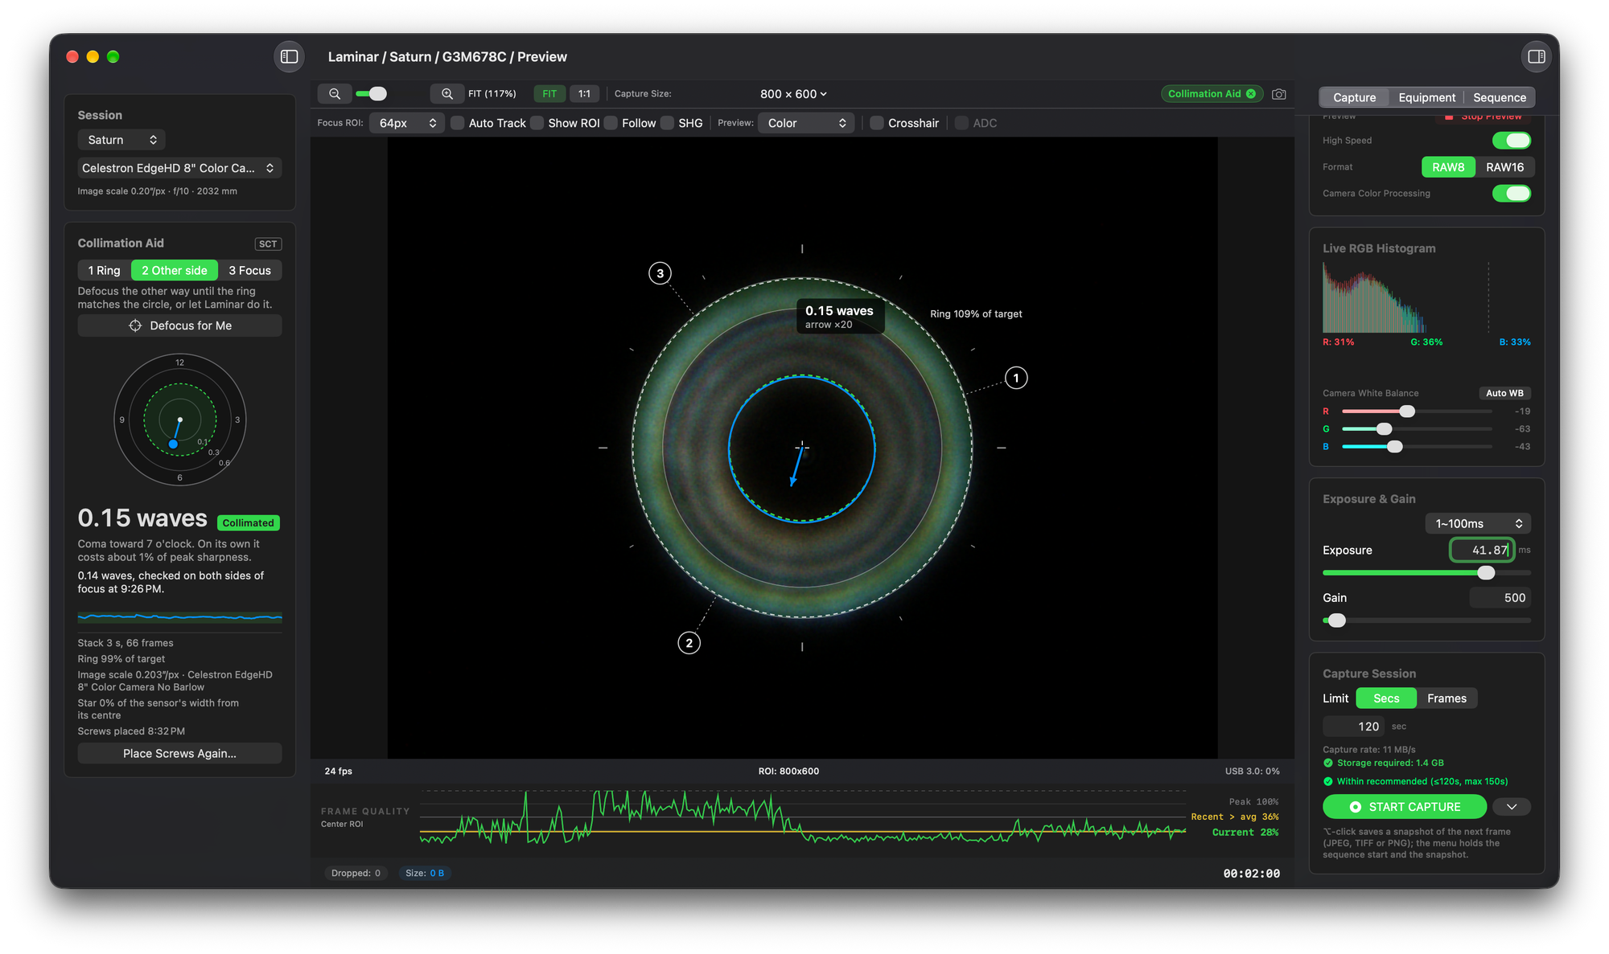Click the Exposure slider handle
Image resolution: width=1609 pixels, height=954 pixels.
coord(1486,573)
